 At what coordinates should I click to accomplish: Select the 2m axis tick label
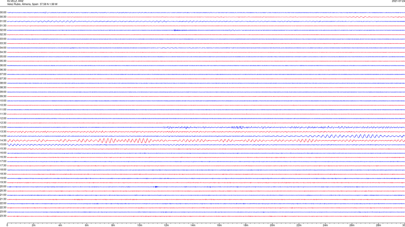(x=34, y=225)
